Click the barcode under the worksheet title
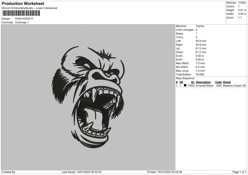 21,13
